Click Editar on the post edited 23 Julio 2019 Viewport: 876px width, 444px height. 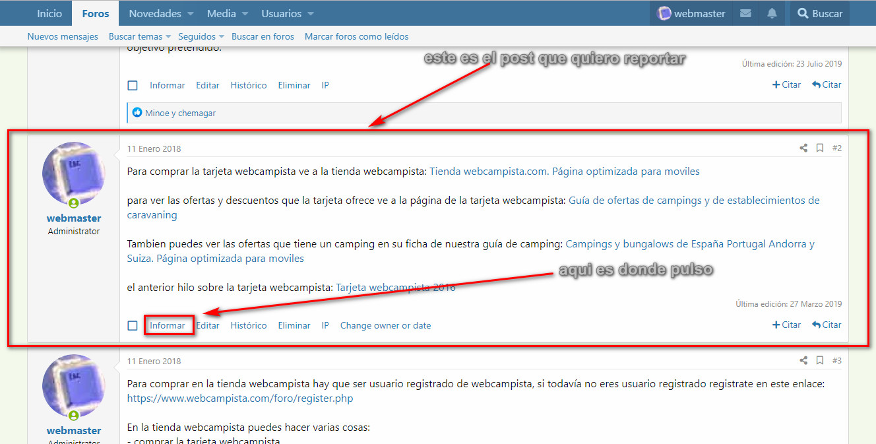pyautogui.click(x=208, y=85)
